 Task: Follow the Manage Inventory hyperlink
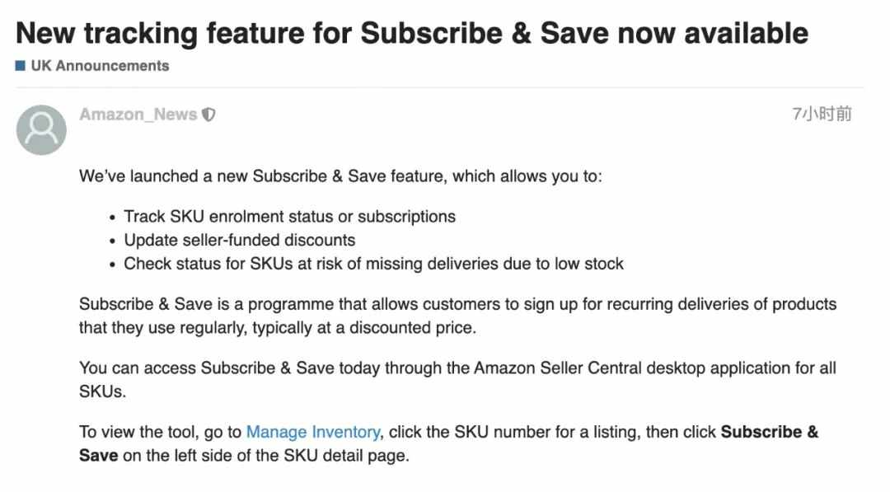point(313,432)
